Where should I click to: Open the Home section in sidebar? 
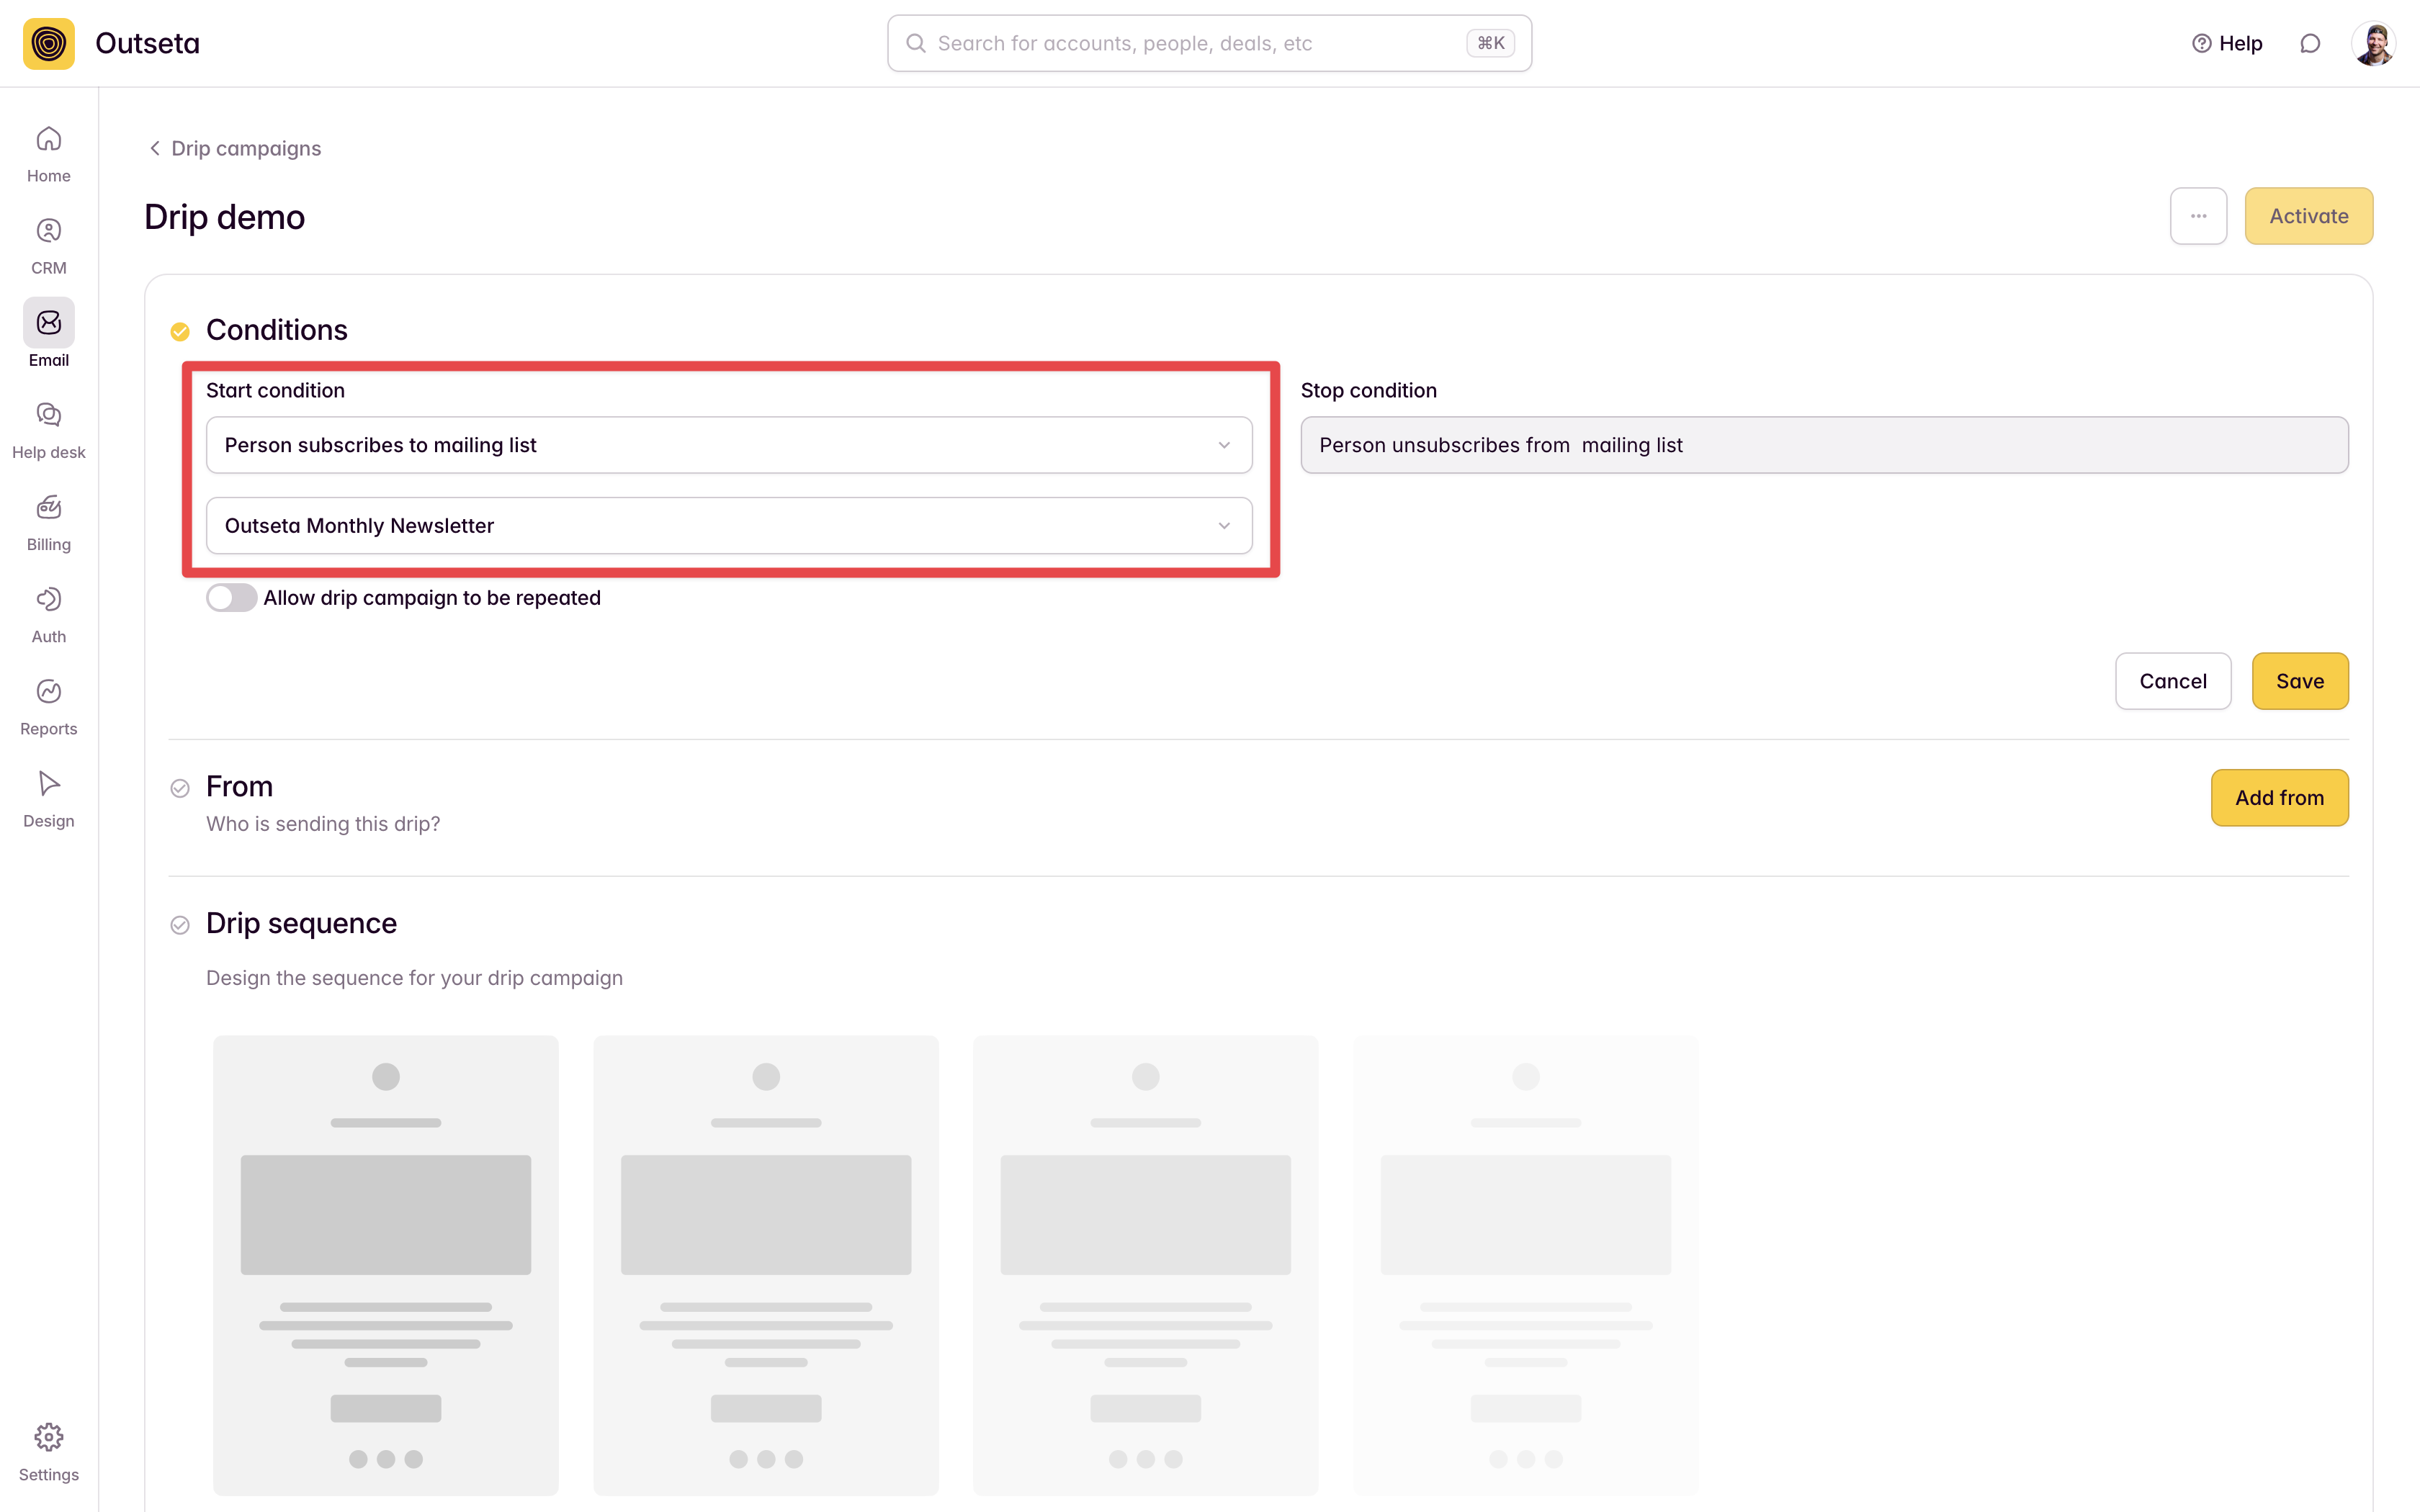48,154
